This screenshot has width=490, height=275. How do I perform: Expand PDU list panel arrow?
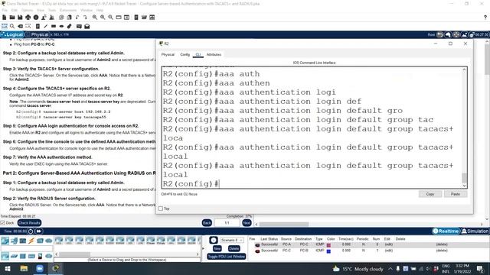coord(204,248)
